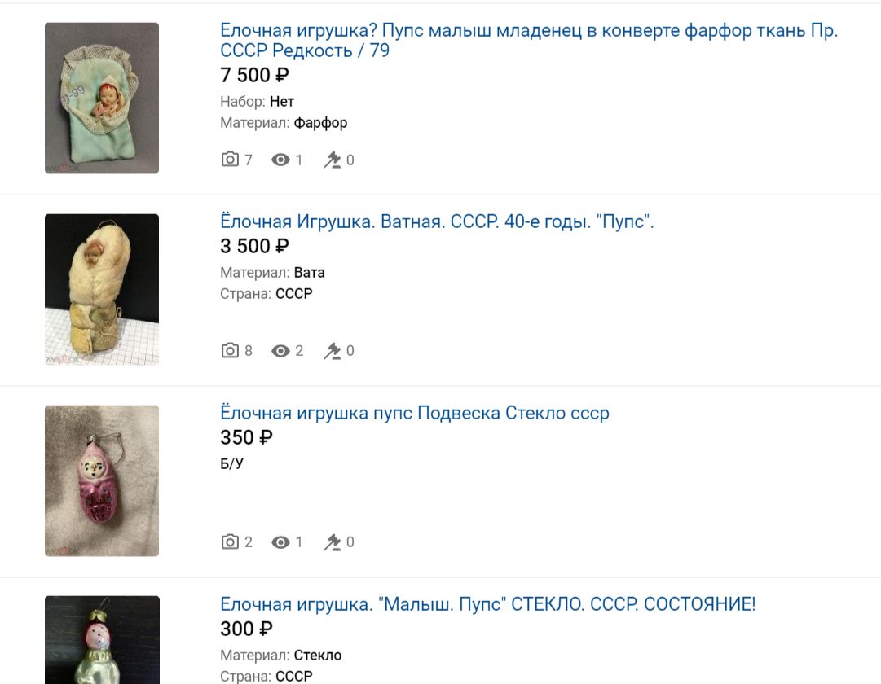The image size is (881, 684).
Task: Click gavel bids icon on 350 ₽ listing
Action: pos(332,542)
